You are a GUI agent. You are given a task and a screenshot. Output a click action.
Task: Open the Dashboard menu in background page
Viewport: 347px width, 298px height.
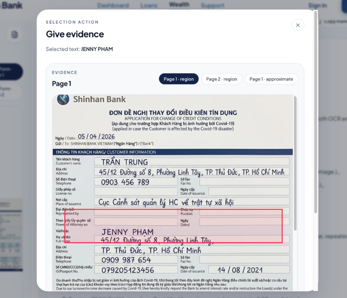[113, 5]
